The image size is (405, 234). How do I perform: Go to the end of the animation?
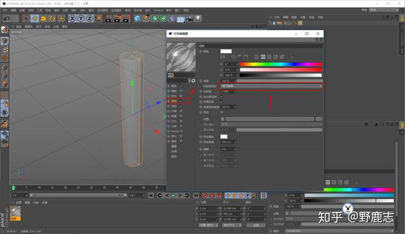(x=196, y=196)
